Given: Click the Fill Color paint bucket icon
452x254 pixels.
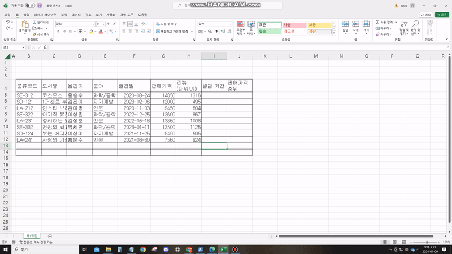Looking at the screenshot, I should point(92,32).
